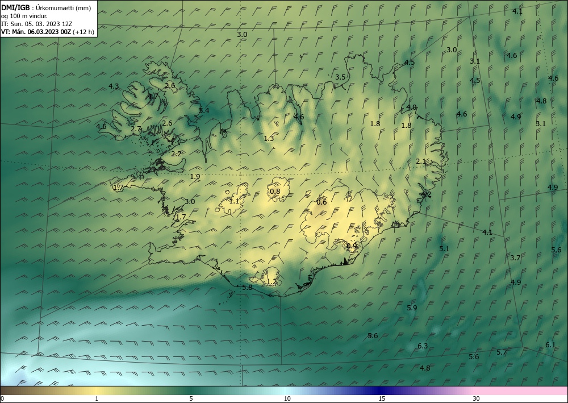Click the 0.9 value on southern Vatnajökull
The height and width of the screenshot is (403, 568).
(352, 246)
